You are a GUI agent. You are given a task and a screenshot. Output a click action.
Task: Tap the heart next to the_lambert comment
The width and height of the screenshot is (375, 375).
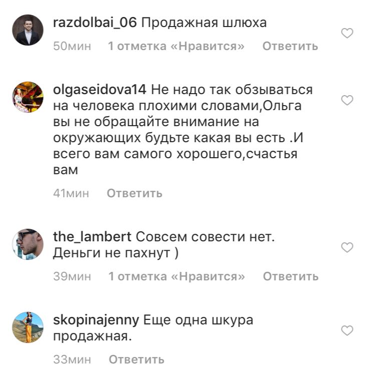click(347, 247)
